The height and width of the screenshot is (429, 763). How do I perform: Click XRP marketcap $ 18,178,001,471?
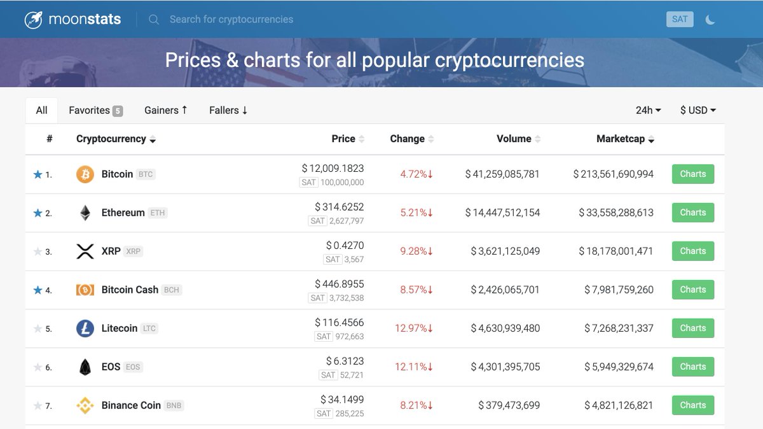615,251
